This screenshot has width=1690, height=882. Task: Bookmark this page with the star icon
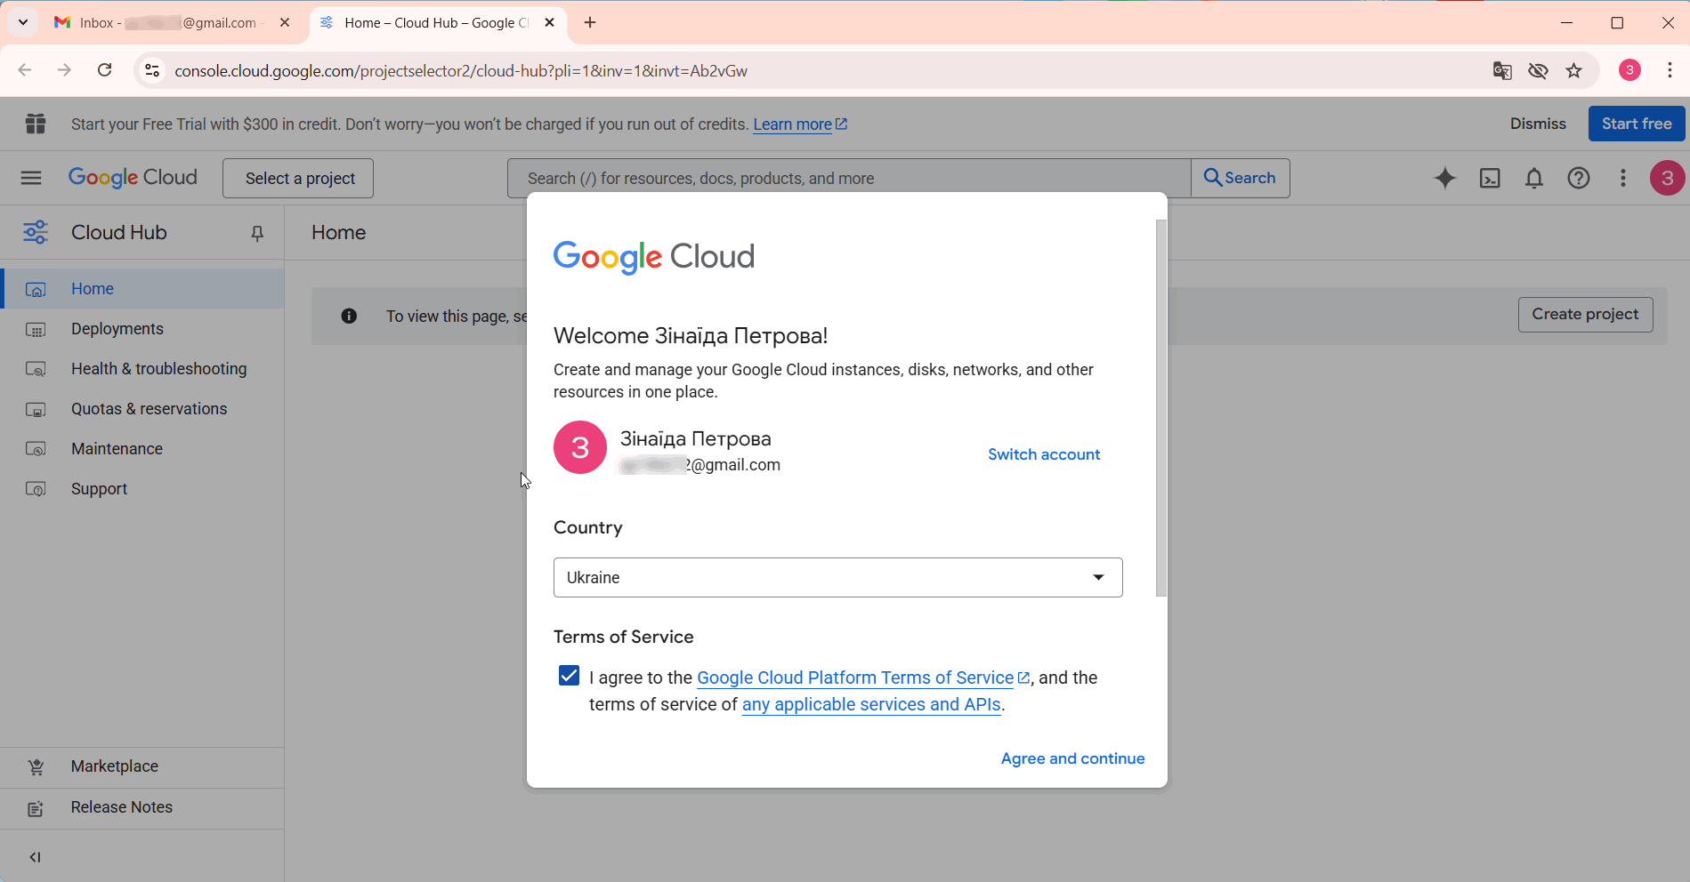tap(1574, 70)
